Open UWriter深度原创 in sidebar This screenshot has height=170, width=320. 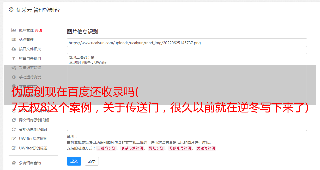pos(33,139)
